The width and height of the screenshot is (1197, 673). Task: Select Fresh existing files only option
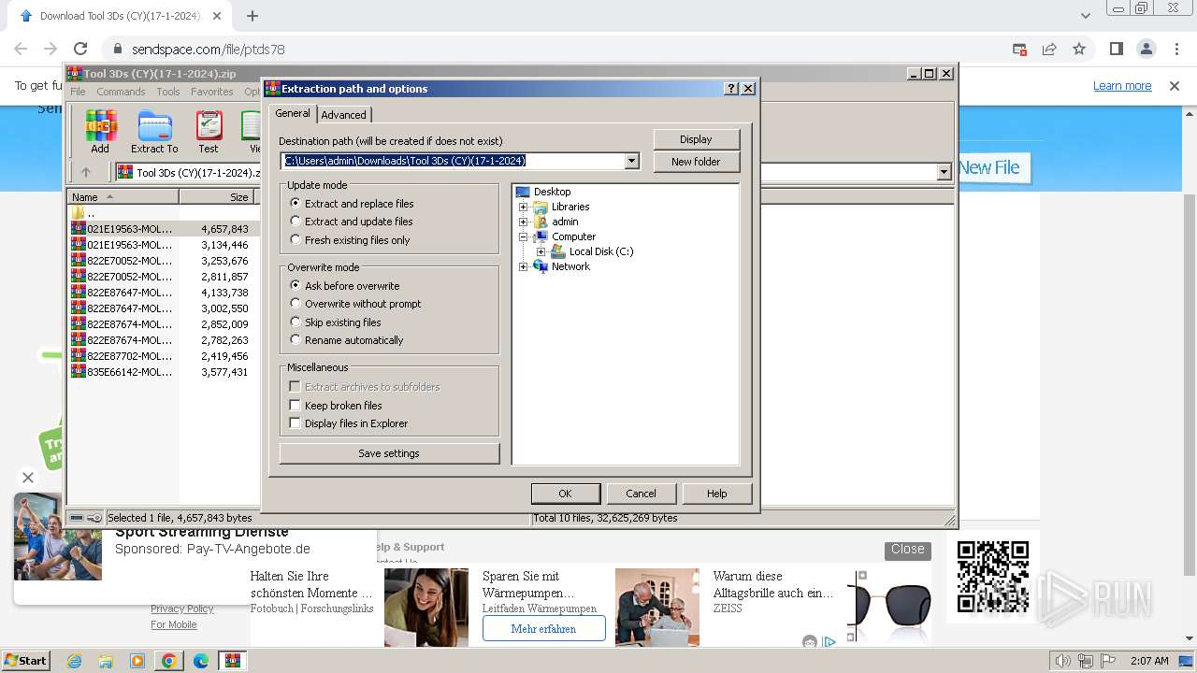click(x=350, y=240)
